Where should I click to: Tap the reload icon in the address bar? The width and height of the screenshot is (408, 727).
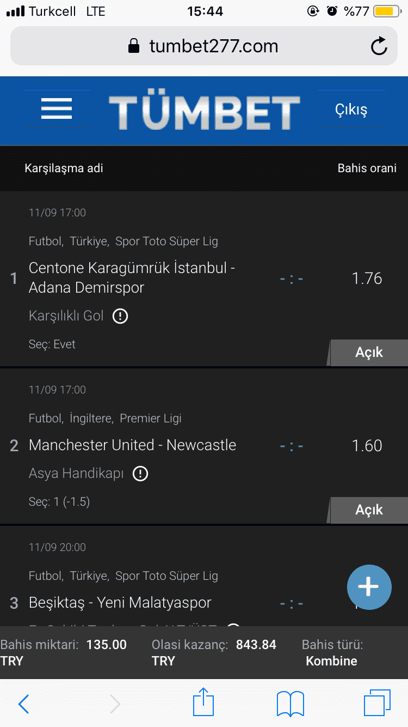379,46
